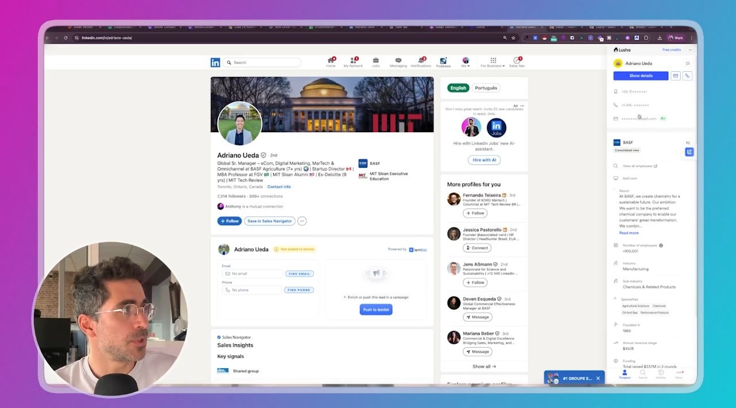The image size is (736, 408).
Task: Open filter icon next to BASF in Lusha
Action: [688, 143]
